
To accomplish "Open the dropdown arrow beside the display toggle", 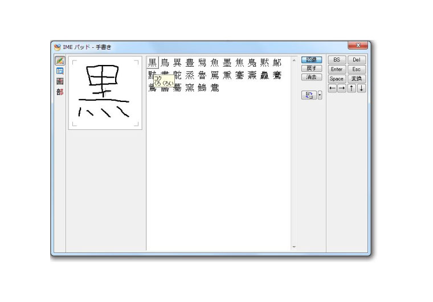I will [320, 95].
